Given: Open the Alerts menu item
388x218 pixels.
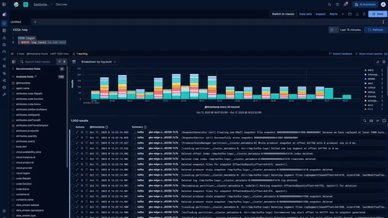Looking at the screenshot, I should tap(333, 14).
